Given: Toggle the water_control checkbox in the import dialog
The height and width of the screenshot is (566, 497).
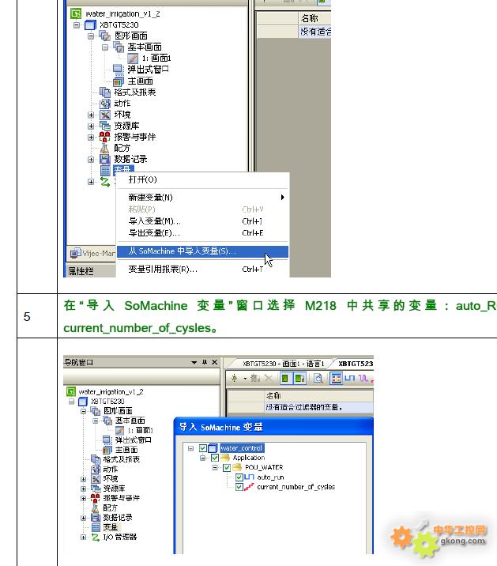Looking at the screenshot, I should (203, 448).
